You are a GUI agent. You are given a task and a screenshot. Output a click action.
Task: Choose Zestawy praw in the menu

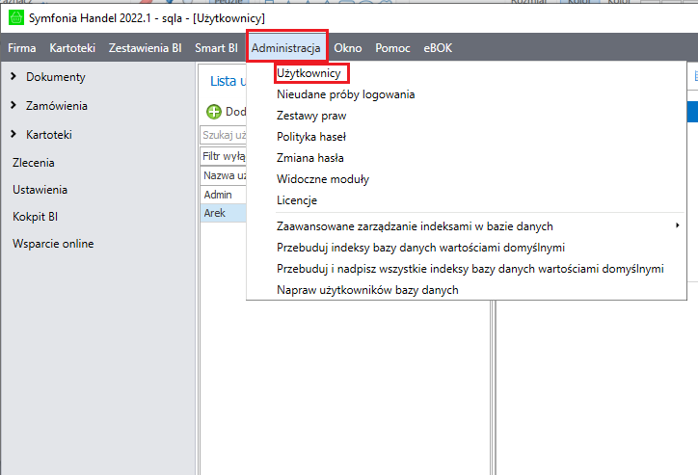point(310,116)
